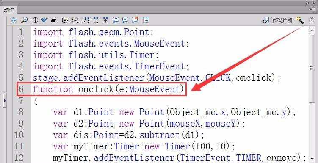Click the 'var d2:Point' code line
This screenshot has width=318, height=163.
click(x=149, y=123)
